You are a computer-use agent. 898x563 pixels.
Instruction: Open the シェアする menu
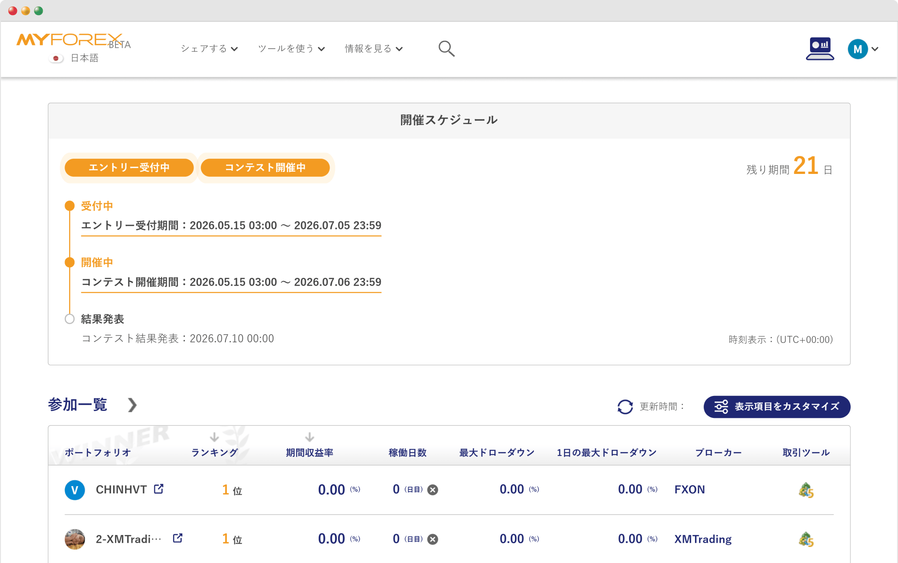(x=209, y=49)
